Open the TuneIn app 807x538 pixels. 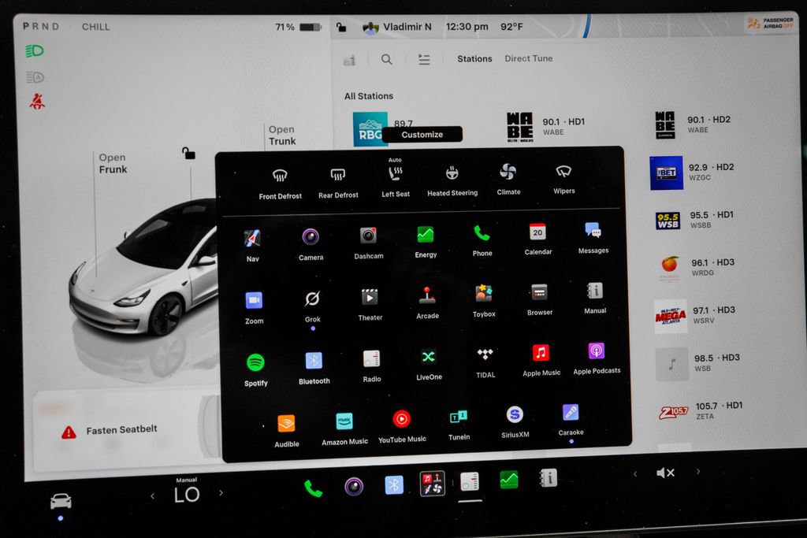(459, 424)
